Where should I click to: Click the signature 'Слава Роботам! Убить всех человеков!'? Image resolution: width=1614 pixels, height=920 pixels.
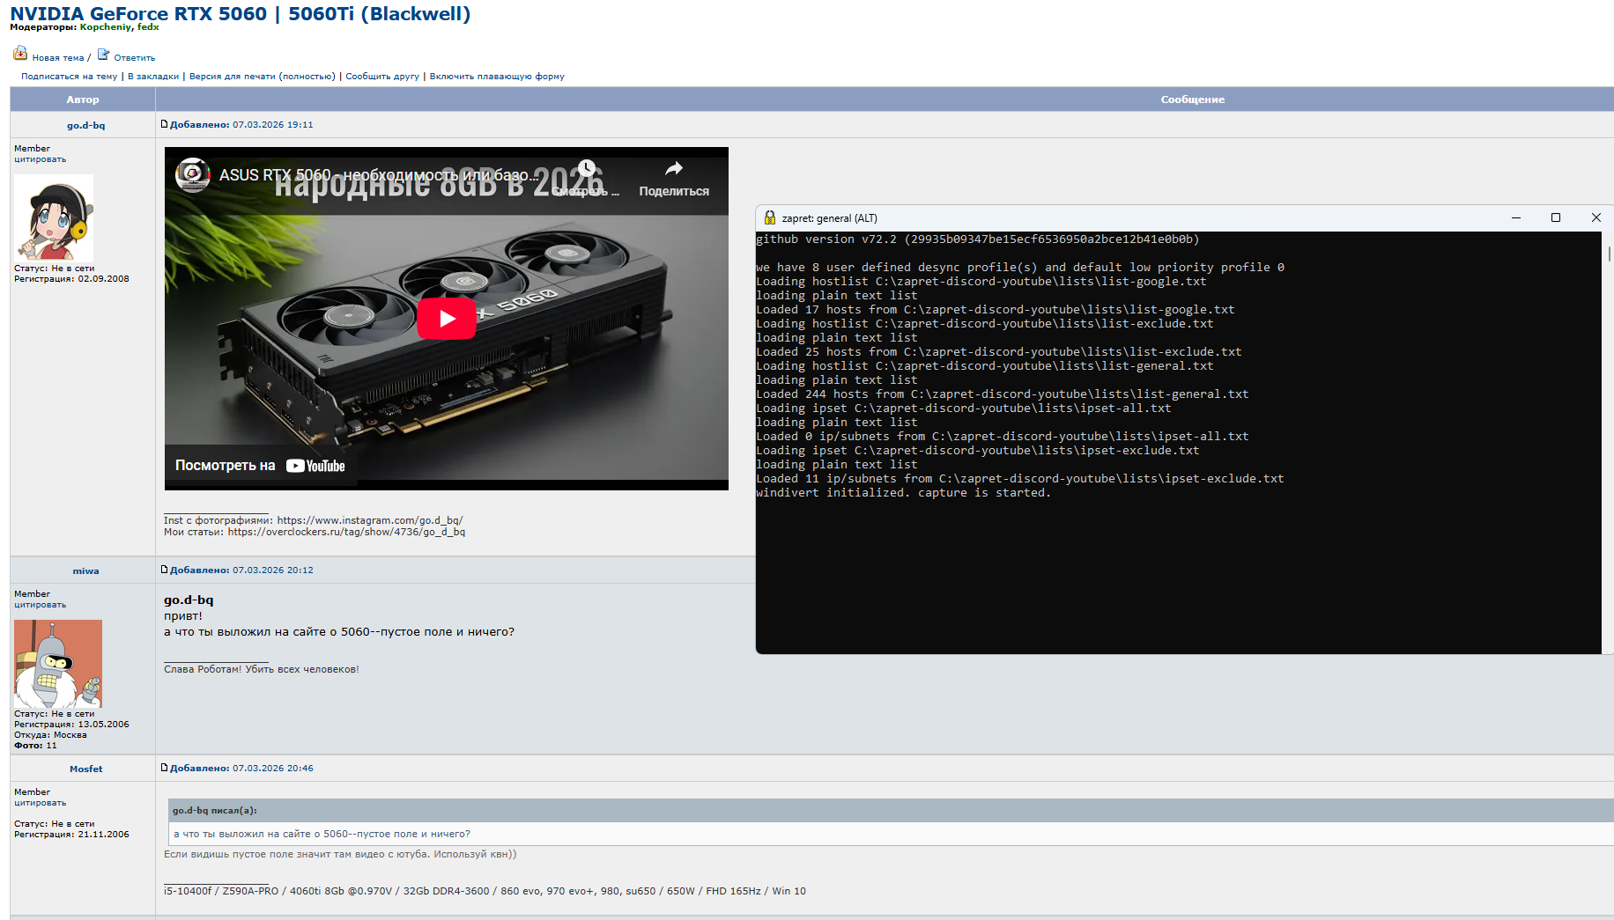click(x=262, y=670)
